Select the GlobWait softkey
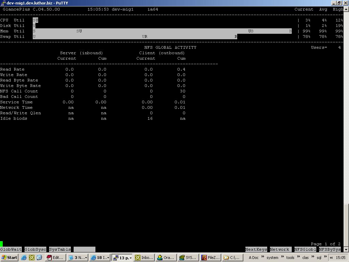 (11, 249)
